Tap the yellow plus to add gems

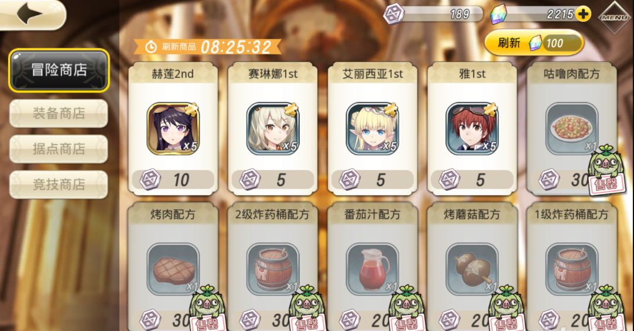click(x=582, y=14)
